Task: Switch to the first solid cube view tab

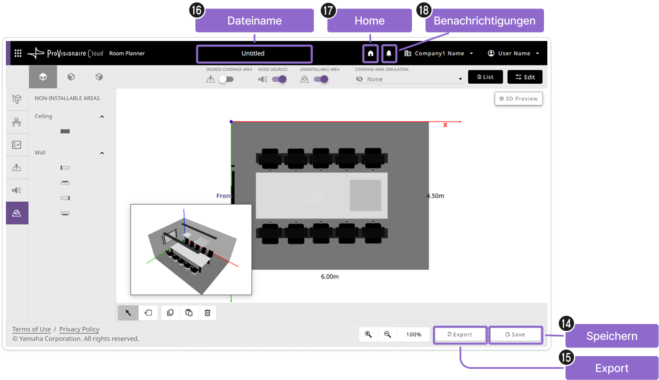Action: point(43,77)
